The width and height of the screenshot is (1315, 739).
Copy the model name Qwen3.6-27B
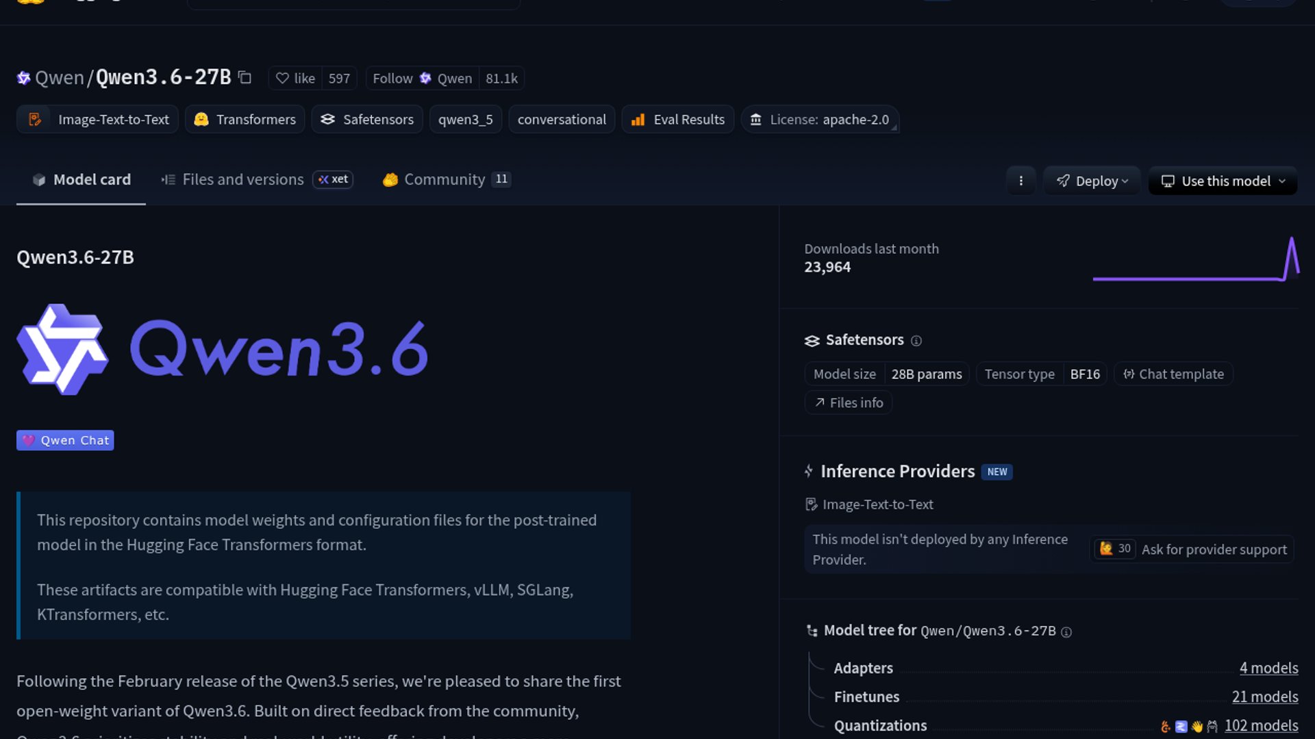tap(245, 78)
